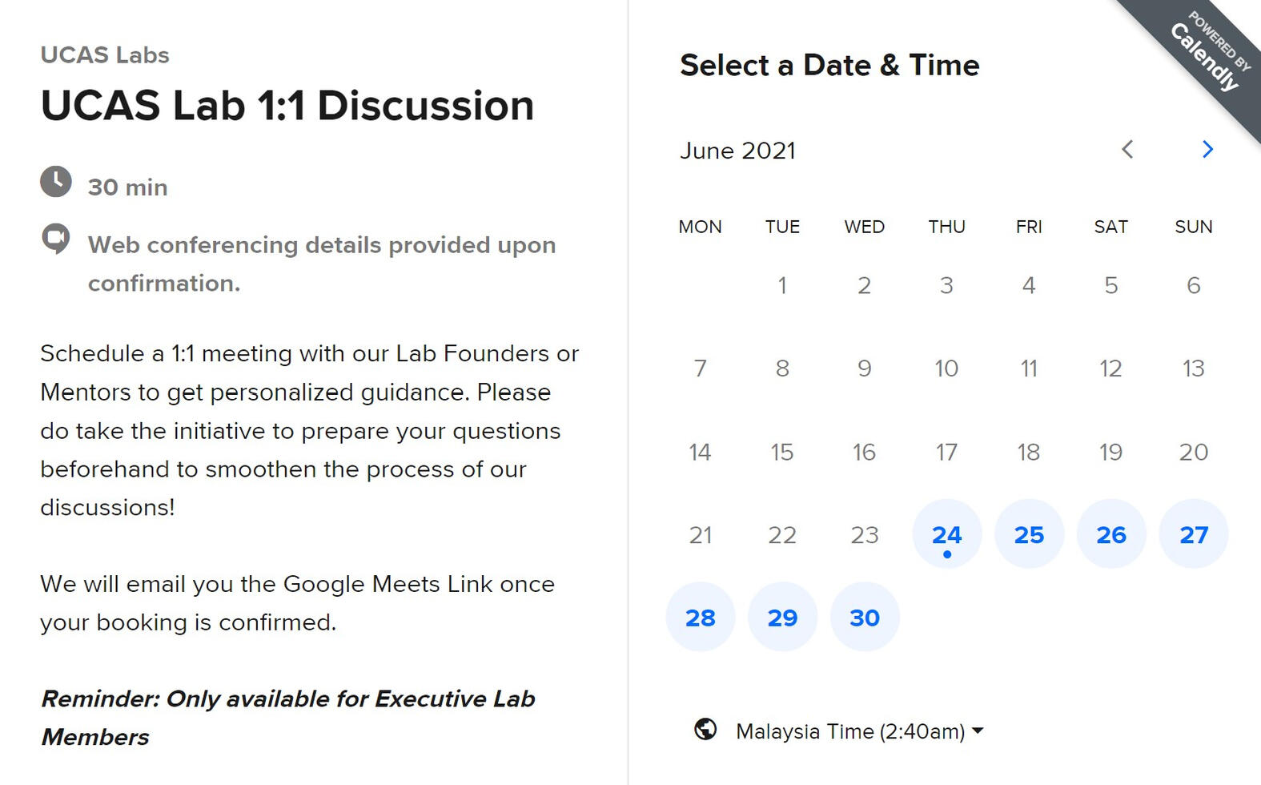Screen dimensions: 1261x785
Task: Go to the previous month arrow
Action: pos(1127,150)
